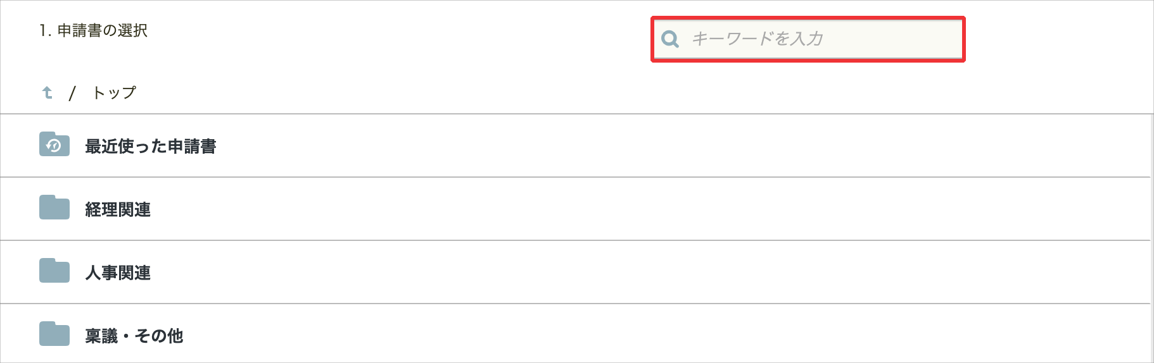Click the up-arrow parent folder icon
This screenshot has height=363, width=1154.
click(48, 93)
